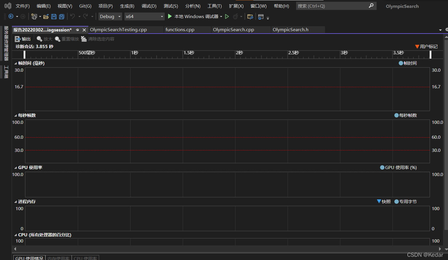Switch to OlympicSearchTesting.cpp tab
The width and height of the screenshot is (448, 260).
[x=126, y=30]
